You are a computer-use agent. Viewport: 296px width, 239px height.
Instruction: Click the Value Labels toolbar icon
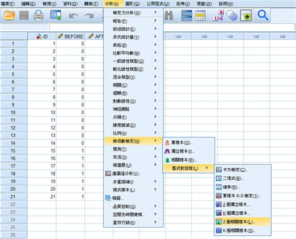(218, 16)
